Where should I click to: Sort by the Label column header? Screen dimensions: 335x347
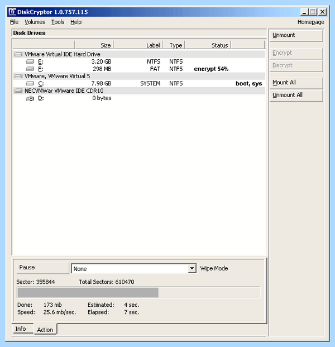(138, 45)
